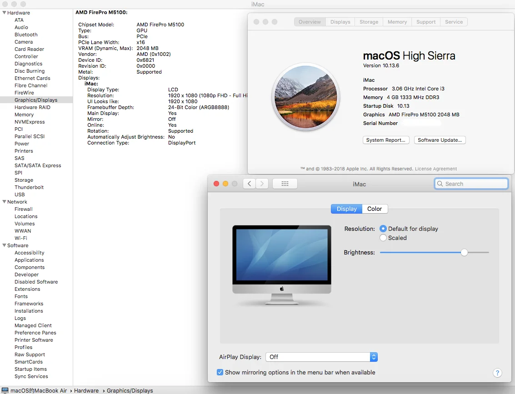Image resolution: width=515 pixels, height=394 pixels.
Task: Click the forward arrow in Displays preferences
Action: [262, 184]
